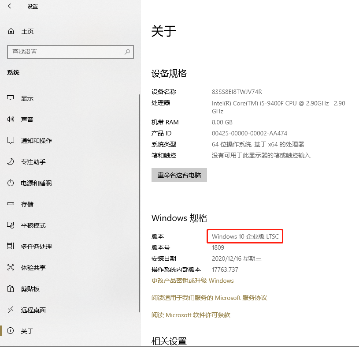Switch to the 剪贴板 clipboard page
The height and width of the screenshot is (348, 359).
tap(30, 289)
